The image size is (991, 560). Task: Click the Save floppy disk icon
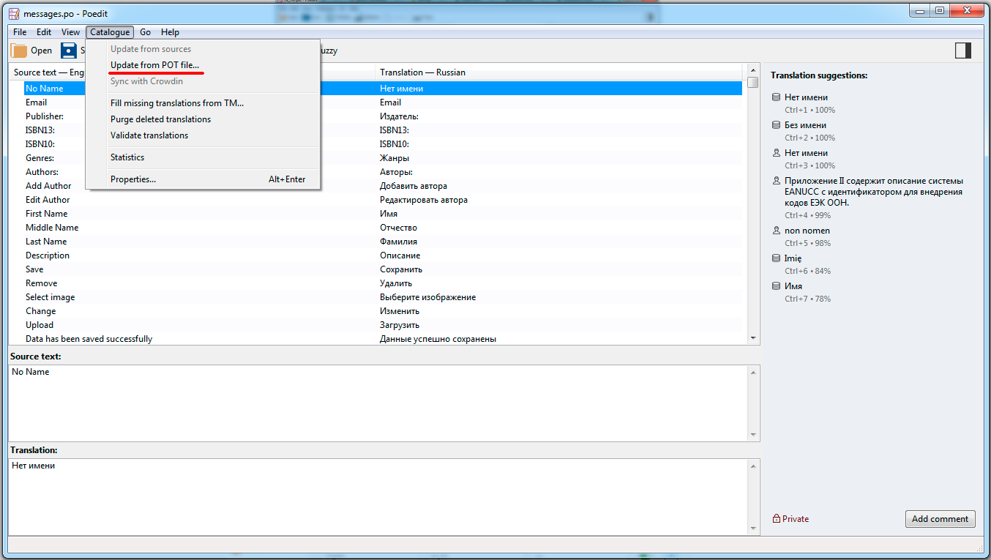69,51
